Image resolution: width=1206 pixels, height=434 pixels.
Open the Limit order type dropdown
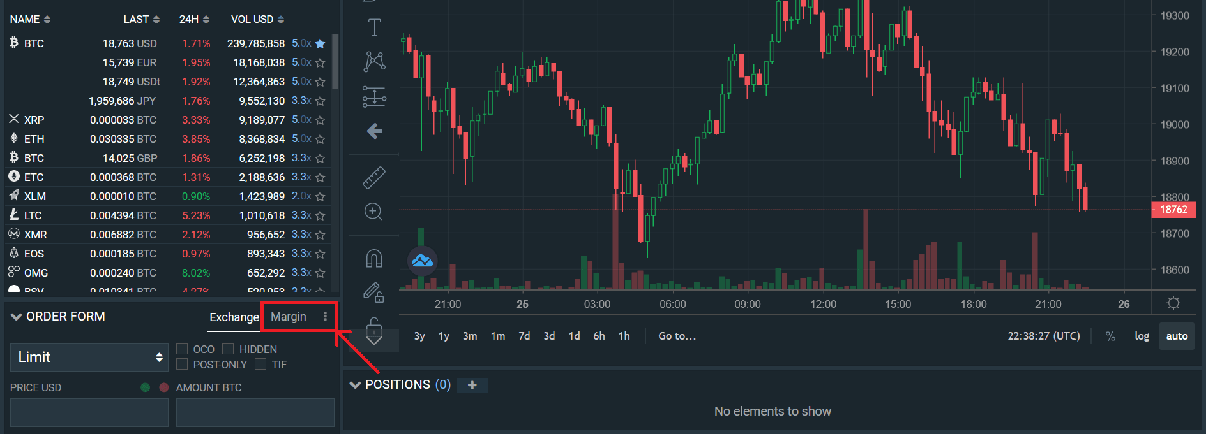click(x=89, y=357)
